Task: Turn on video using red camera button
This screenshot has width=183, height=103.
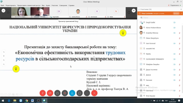Action: (50, 93)
